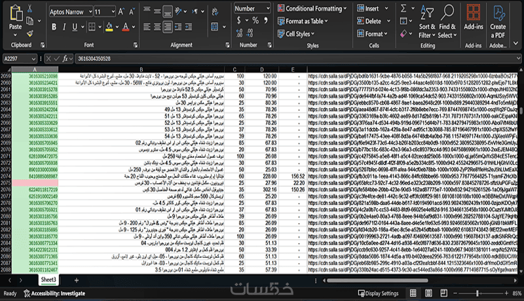Click Accessibility: Investigate status
The width and height of the screenshot is (524, 301).
(x=54, y=293)
